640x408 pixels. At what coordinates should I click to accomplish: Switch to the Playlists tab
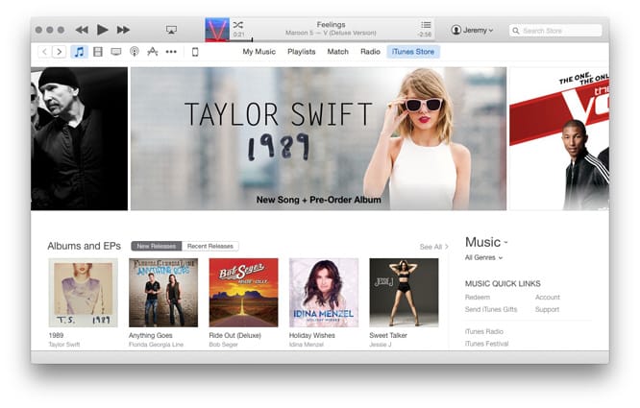pyautogui.click(x=301, y=52)
